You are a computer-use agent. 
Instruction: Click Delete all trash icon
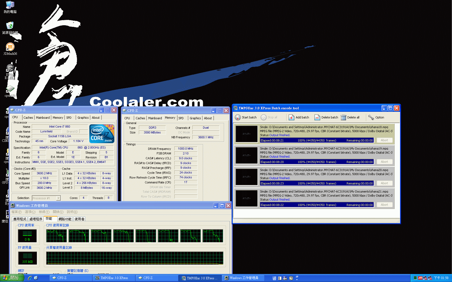pos(343,117)
